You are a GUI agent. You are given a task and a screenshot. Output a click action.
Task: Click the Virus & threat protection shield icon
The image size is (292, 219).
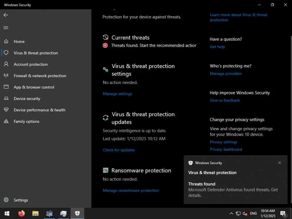coord(6,53)
